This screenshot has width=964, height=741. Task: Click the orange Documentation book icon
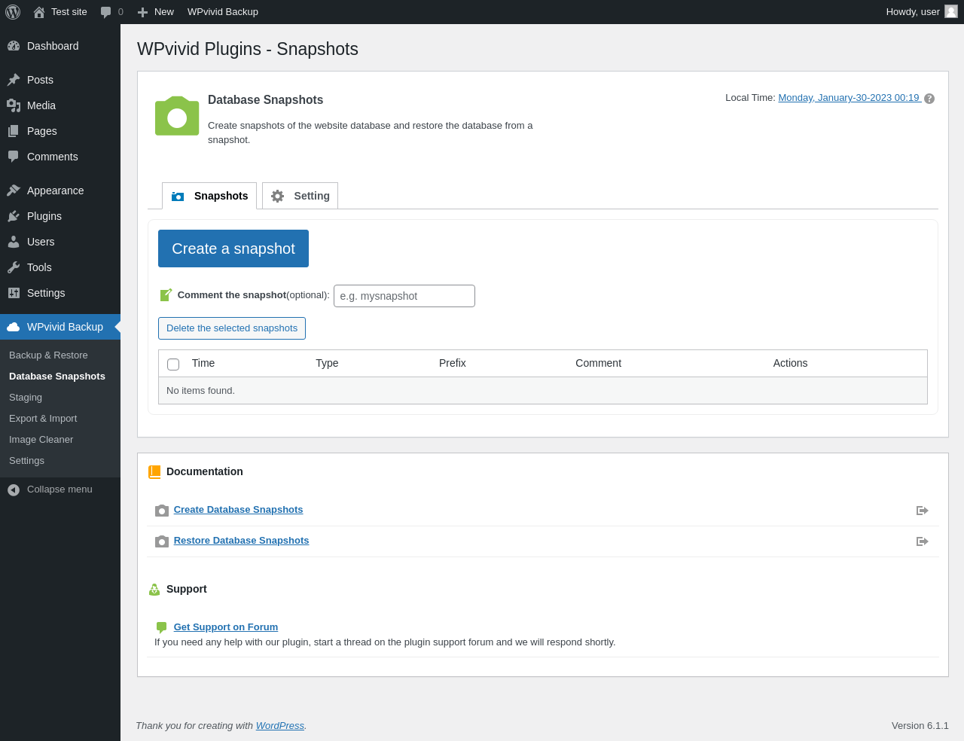coord(154,472)
